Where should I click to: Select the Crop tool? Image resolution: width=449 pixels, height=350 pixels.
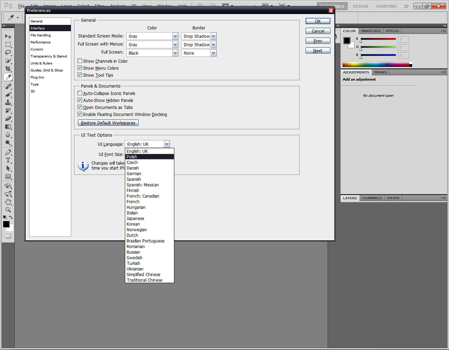tap(8, 69)
